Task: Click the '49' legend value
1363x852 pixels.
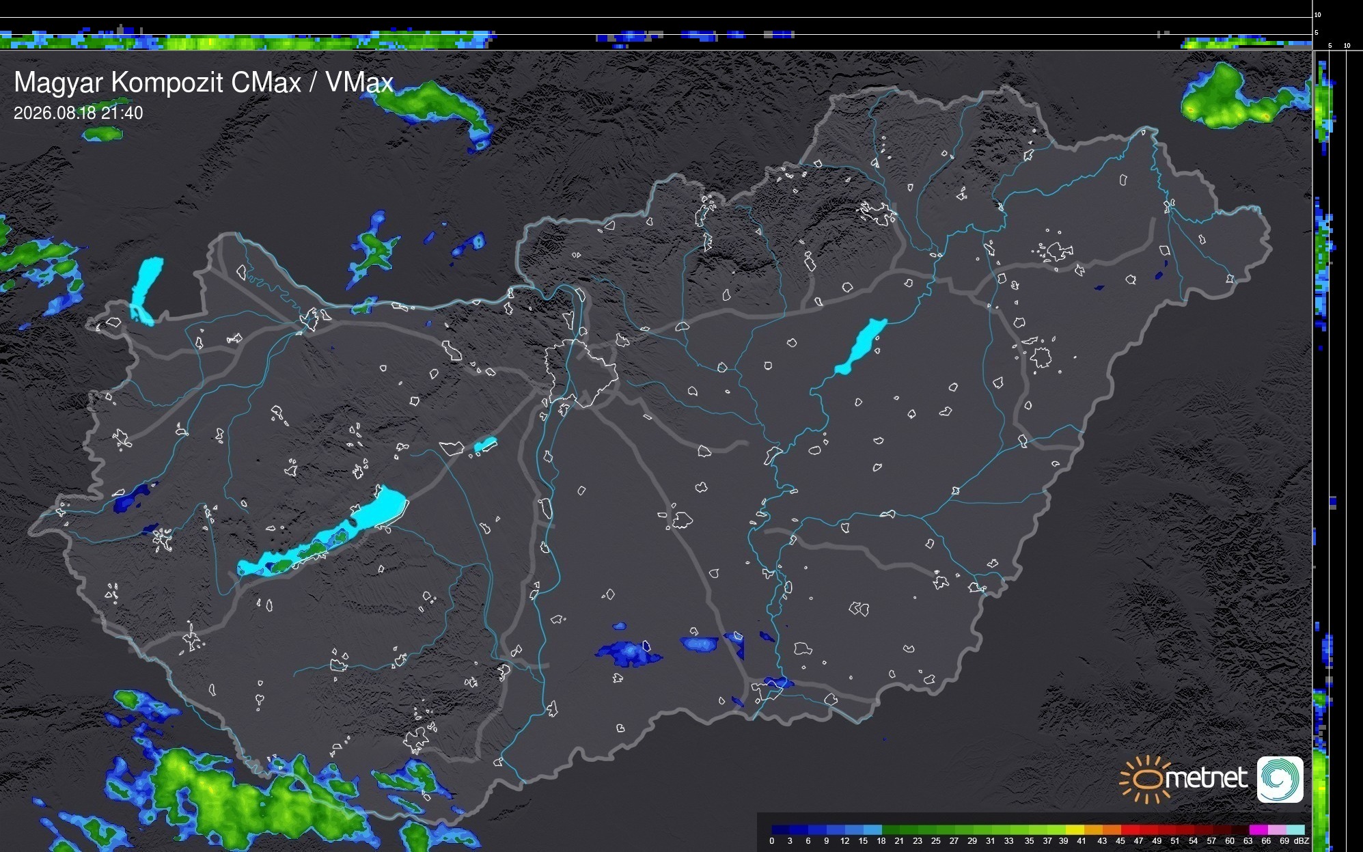Action: click(x=1157, y=841)
